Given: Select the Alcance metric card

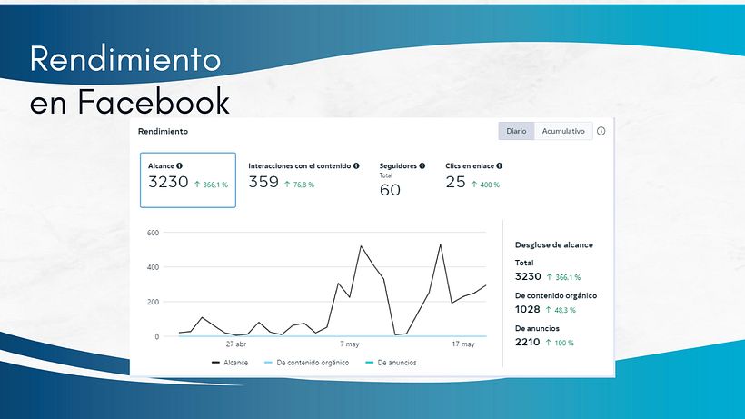Looking at the screenshot, I should [188, 180].
